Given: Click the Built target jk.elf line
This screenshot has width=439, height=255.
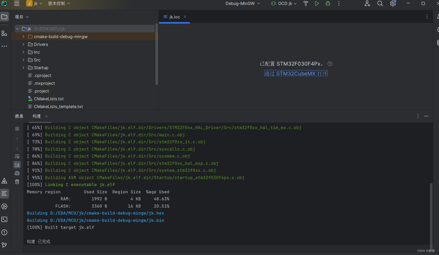Looking at the screenshot, I should click(61, 227).
